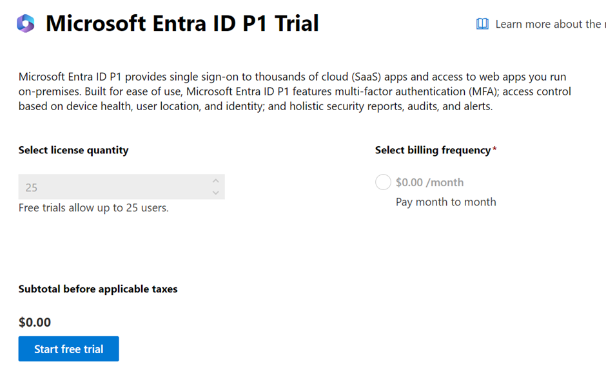Start the free trial
This screenshot has height=373, width=606.
(x=69, y=349)
